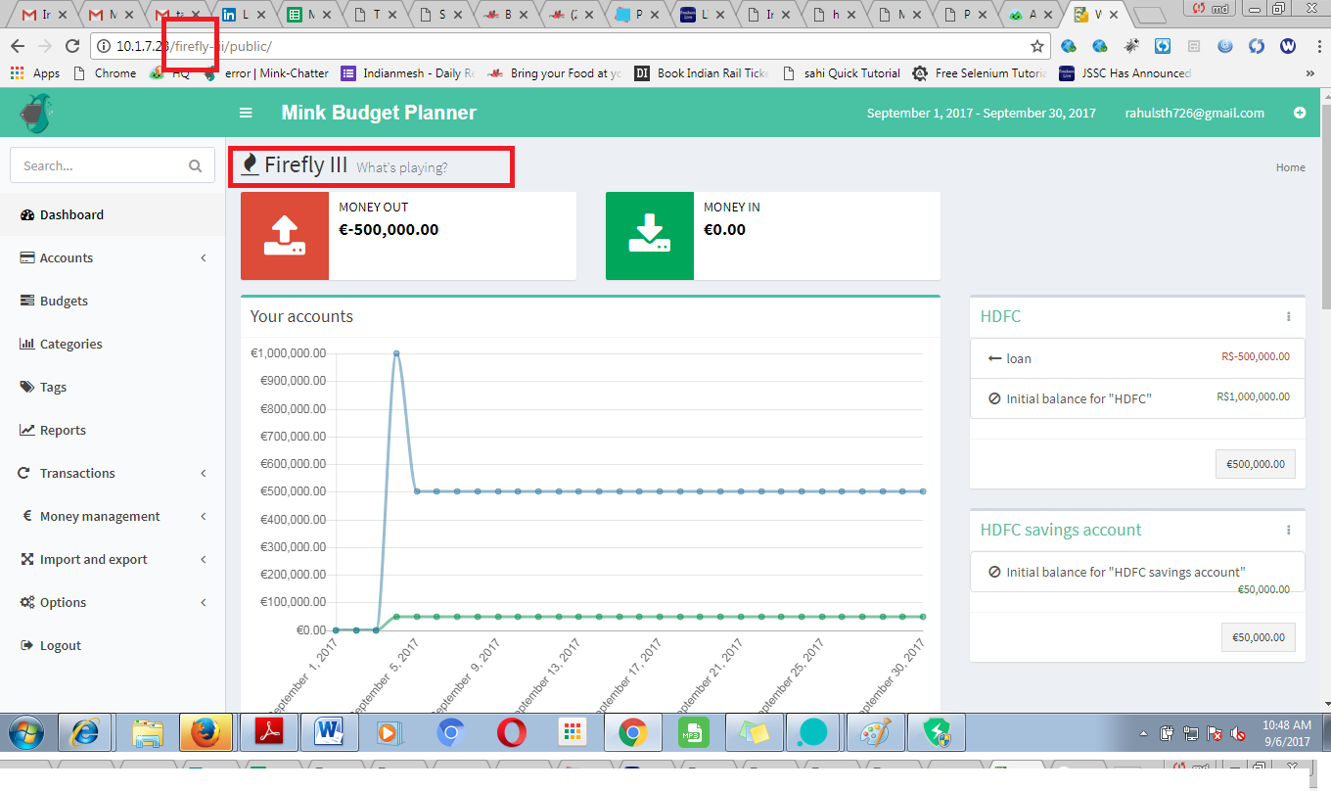Open Opera browser from taskbar
This screenshot has height=791, width=1331.
511,732
